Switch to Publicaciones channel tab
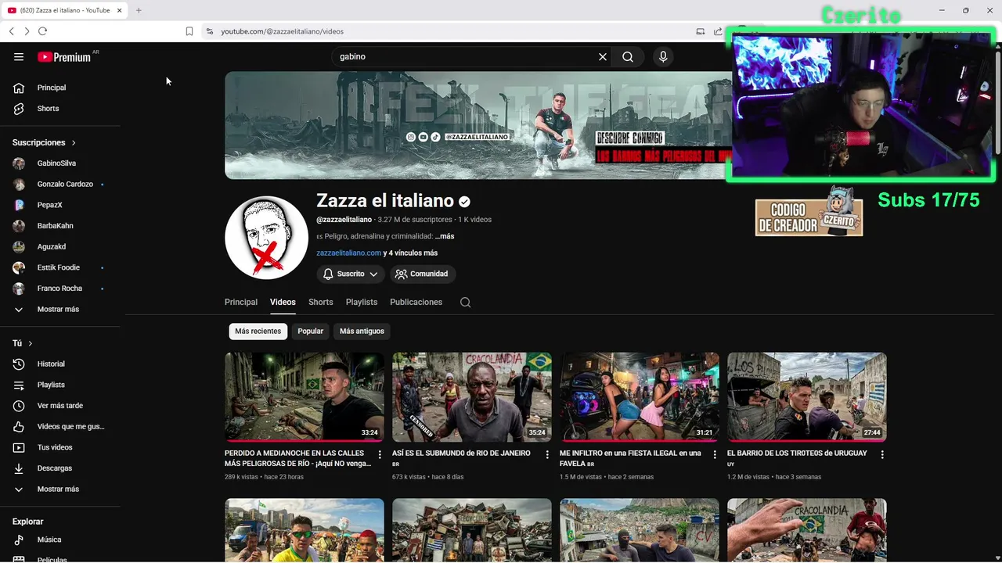Screen dimensions: 1002x563 coord(416,302)
